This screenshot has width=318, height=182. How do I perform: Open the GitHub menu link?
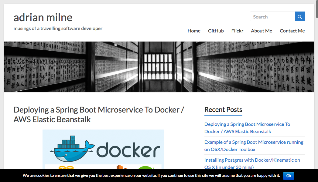[216, 31]
